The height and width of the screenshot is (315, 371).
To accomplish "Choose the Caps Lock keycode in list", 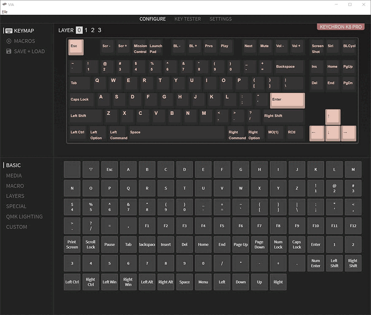I will [x=297, y=245].
